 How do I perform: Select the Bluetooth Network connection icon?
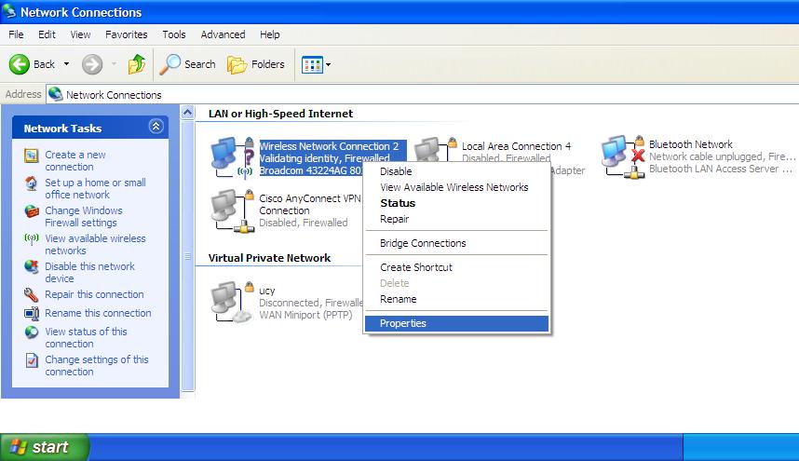click(x=623, y=156)
